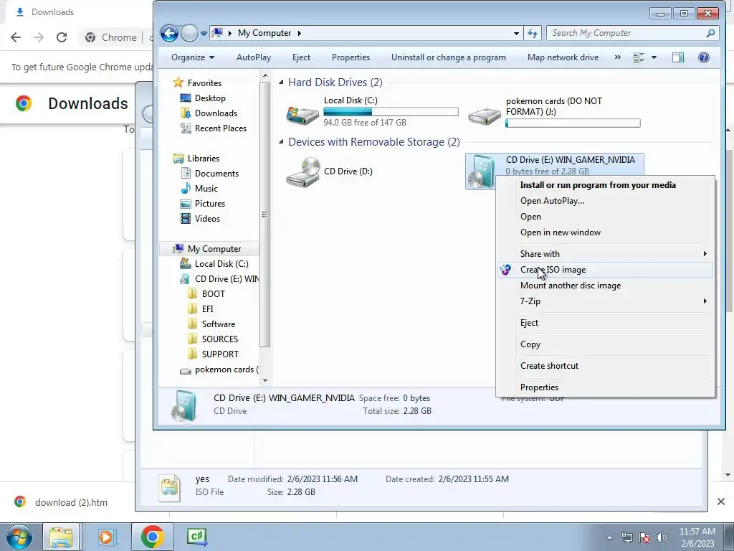Select Local Disk (C:) in the navigation tree

[221, 264]
